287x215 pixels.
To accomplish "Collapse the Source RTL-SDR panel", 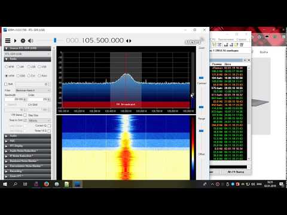I will tap(6, 48).
